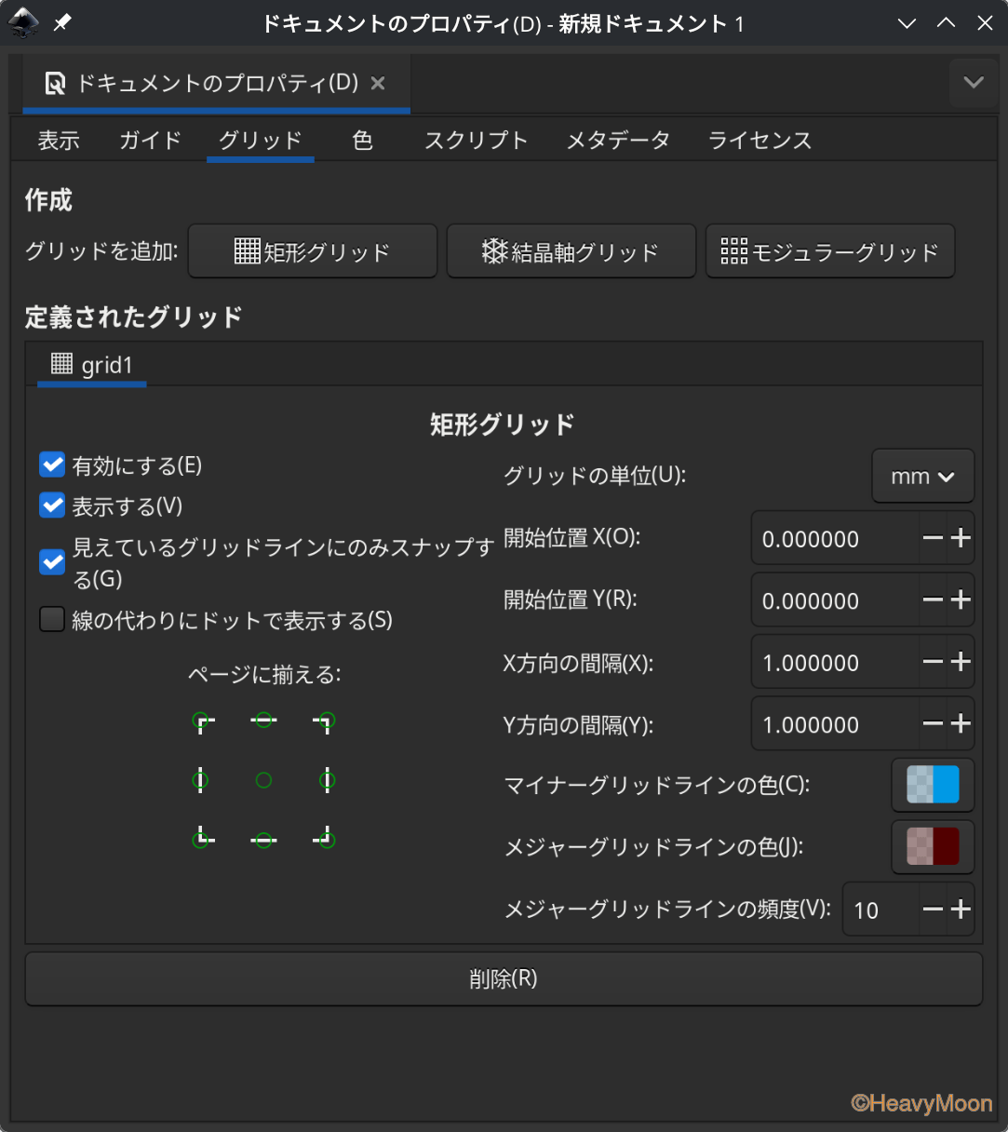Add a 矩形グリッド rectangular grid
Viewport: 1008px width, 1132px height.
[x=313, y=251]
